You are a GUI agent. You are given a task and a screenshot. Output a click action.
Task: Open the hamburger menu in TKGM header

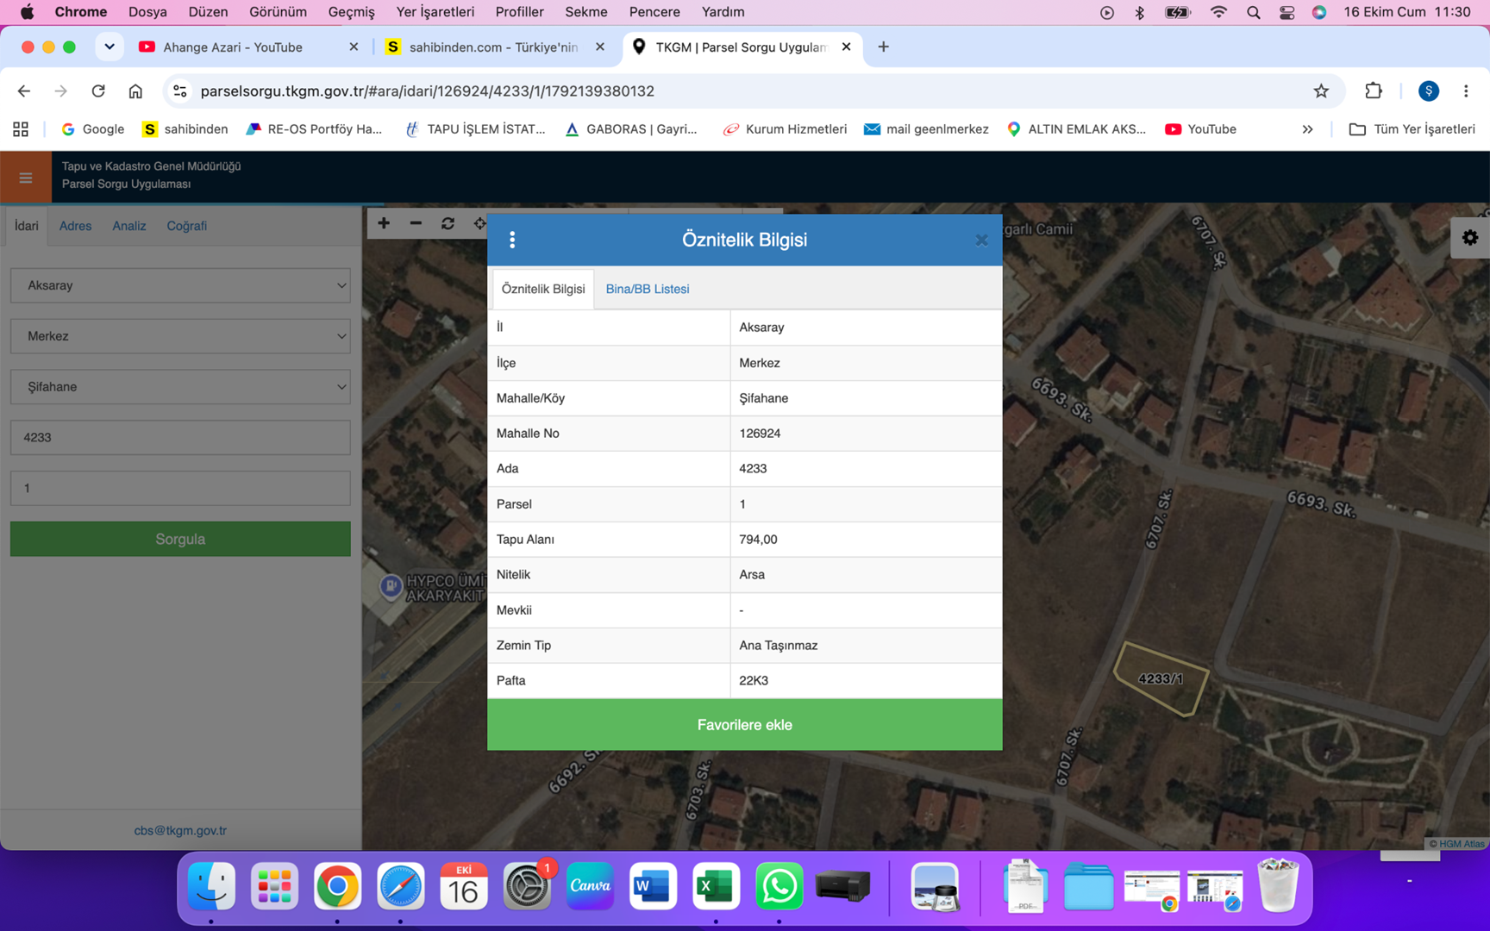(26, 178)
